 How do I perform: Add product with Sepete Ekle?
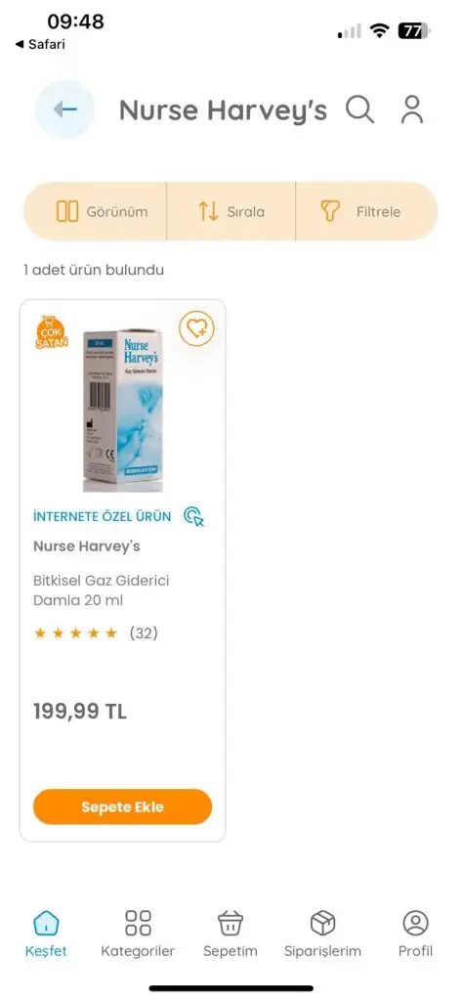point(122,806)
